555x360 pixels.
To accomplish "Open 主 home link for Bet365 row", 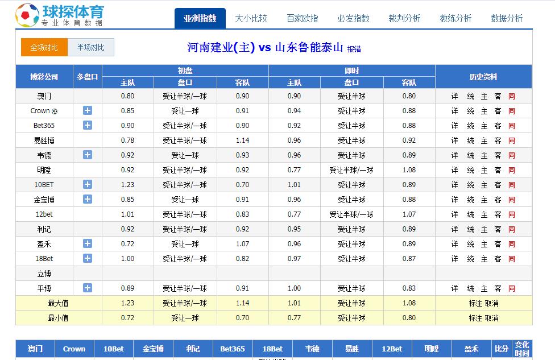I will [484, 126].
